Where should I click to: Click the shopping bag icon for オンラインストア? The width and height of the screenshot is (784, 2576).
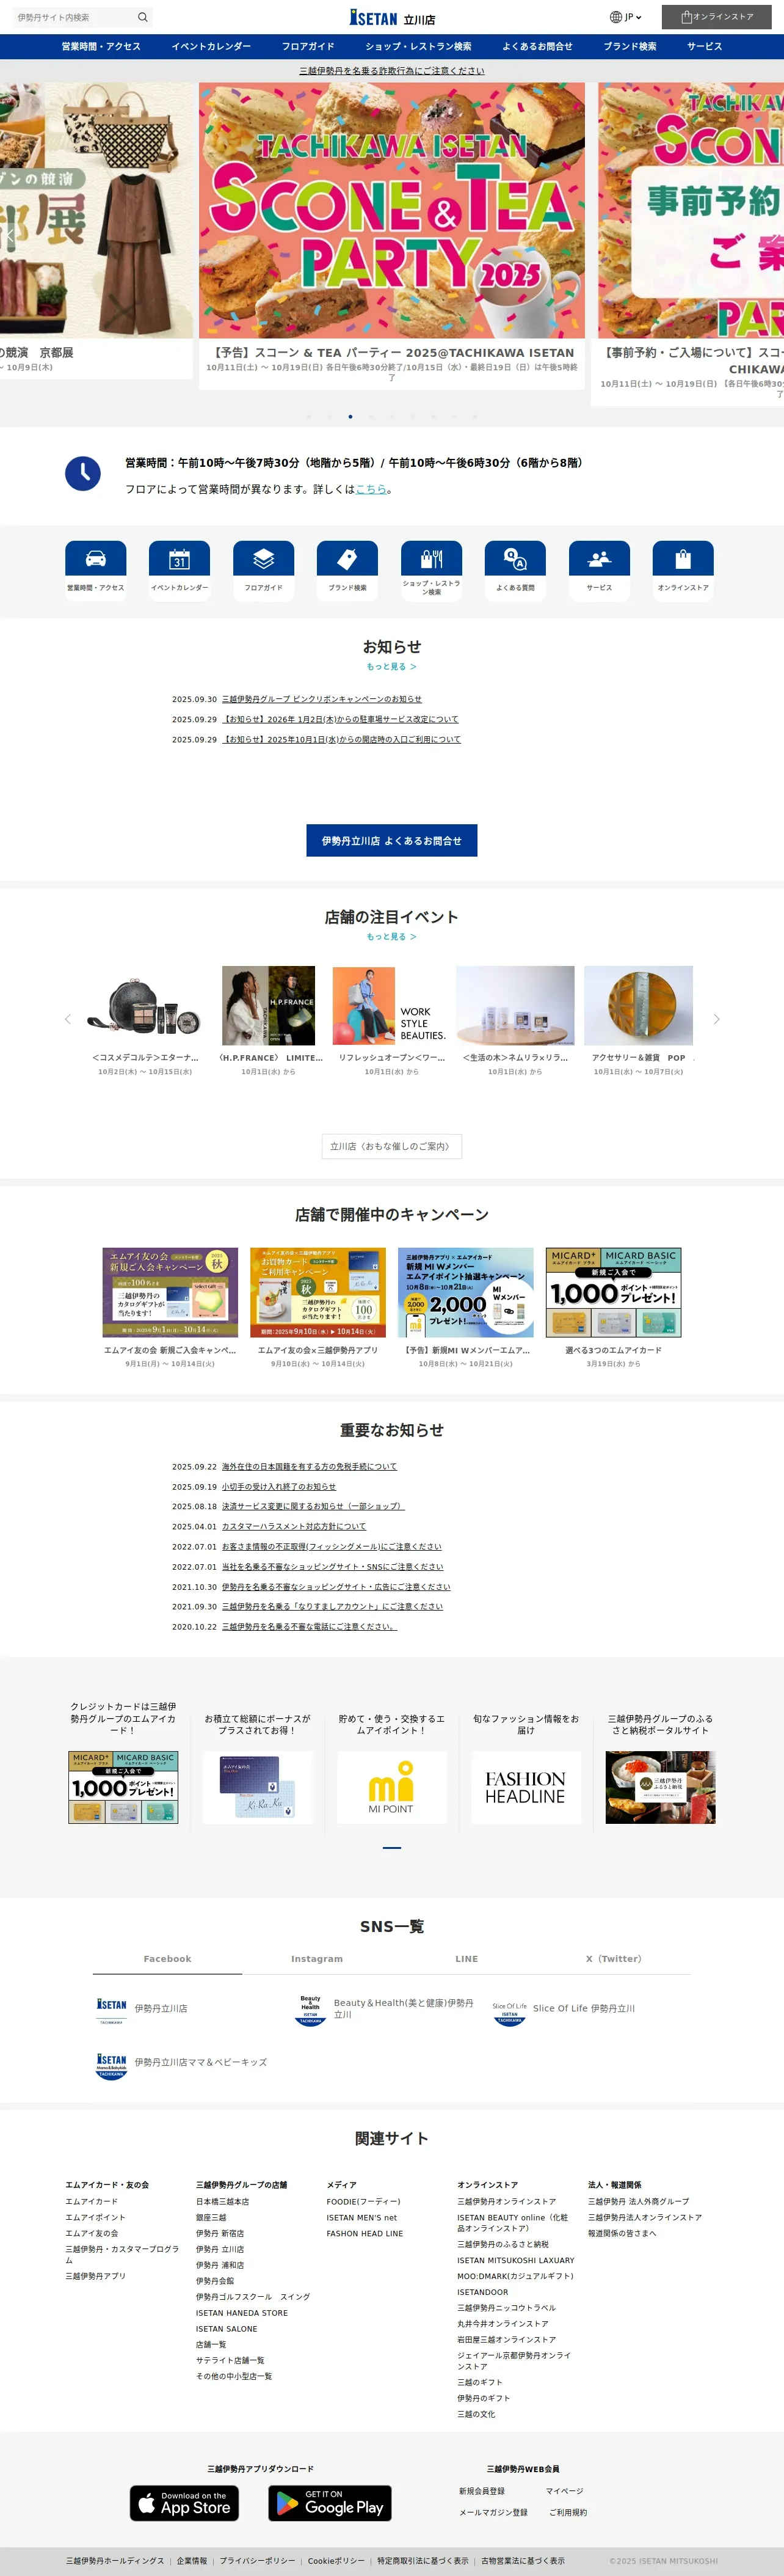tap(683, 558)
